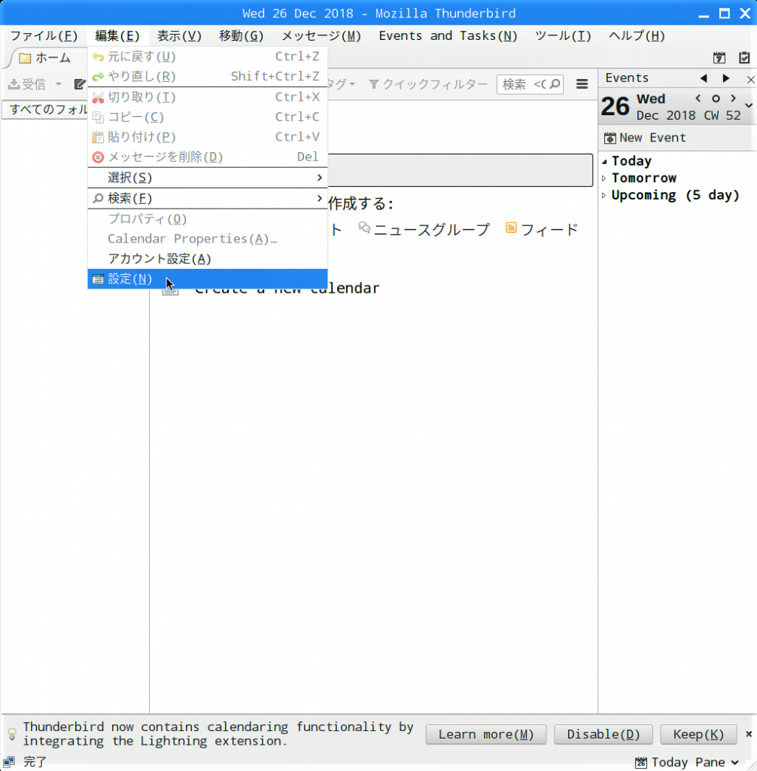Choose アカウント設定(A) from the menu
Viewport: 757px width, 771px height.
(208, 259)
